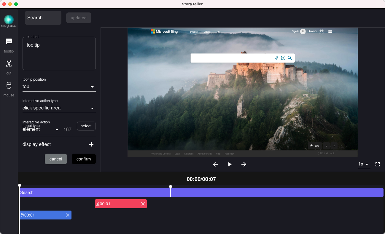
Task: Click the Advertise footer link
Action: coord(189,154)
